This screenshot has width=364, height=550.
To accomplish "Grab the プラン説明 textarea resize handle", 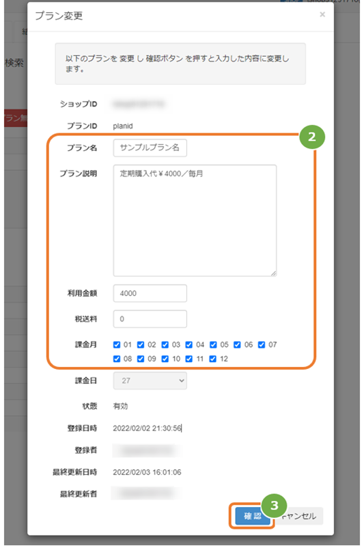I will [274, 273].
